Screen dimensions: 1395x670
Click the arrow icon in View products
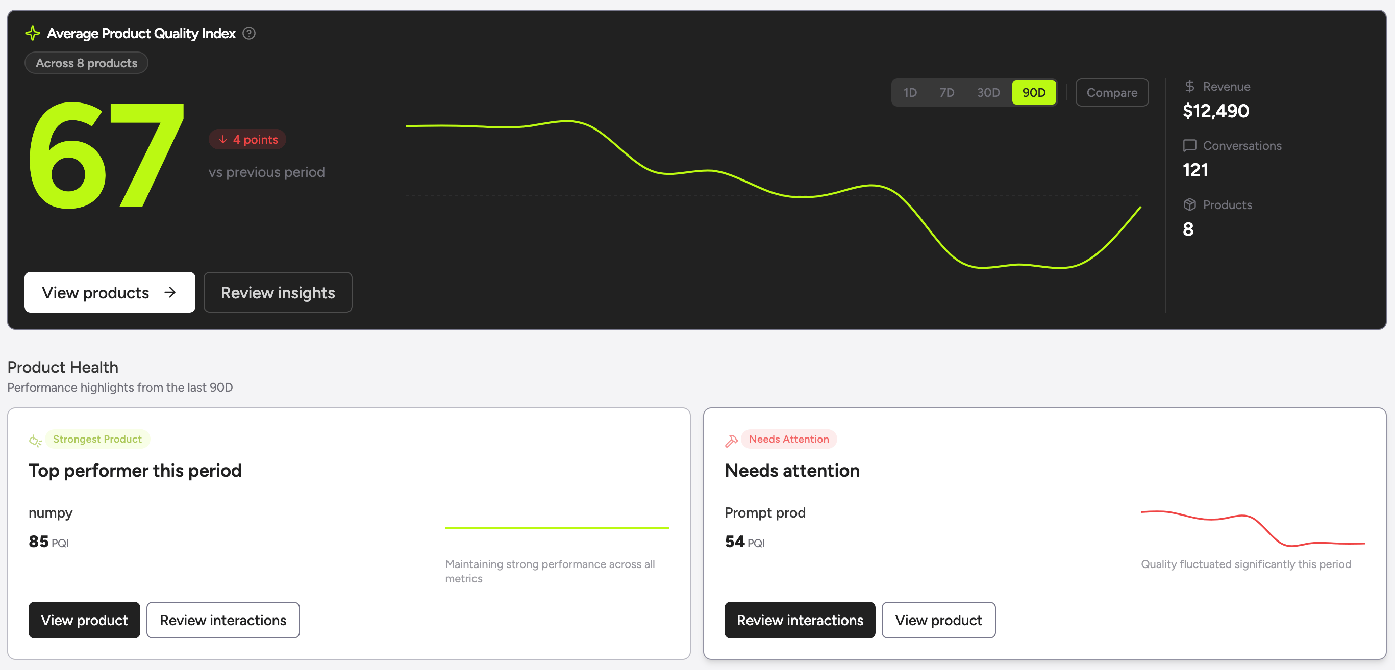[x=170, y=292]
